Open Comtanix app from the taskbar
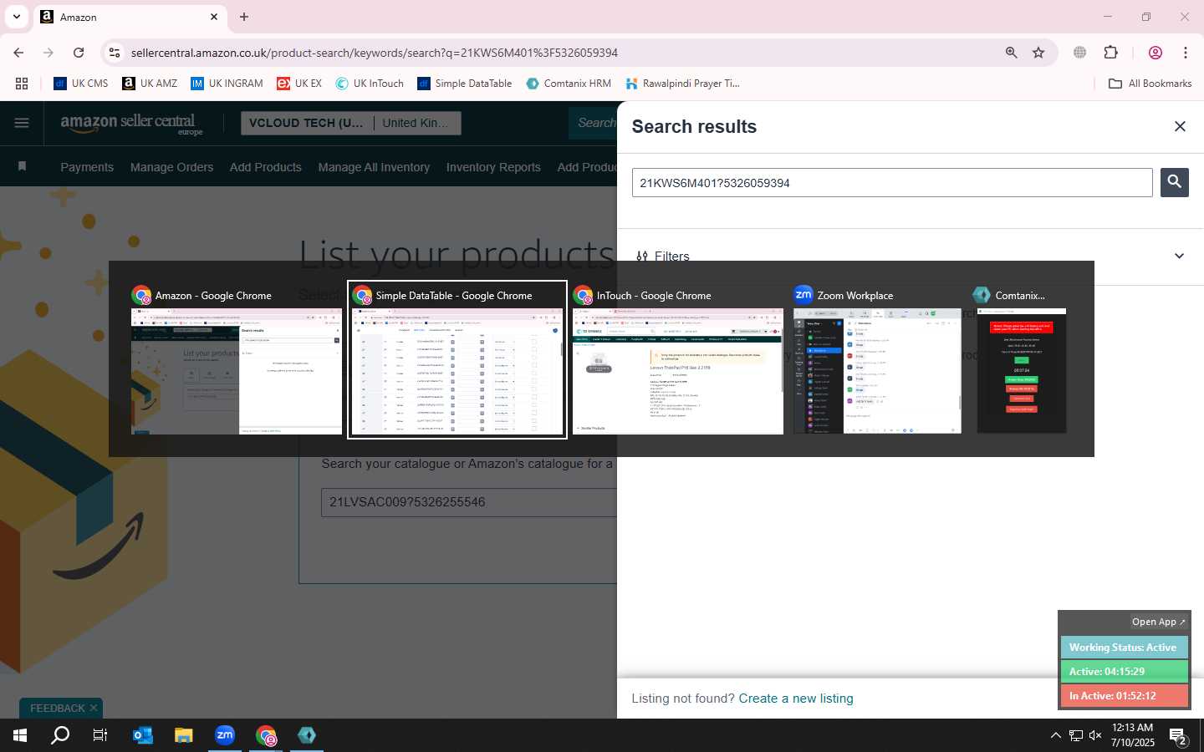Viewport: 1204px width, 752px height. click(x=307, y=735)
